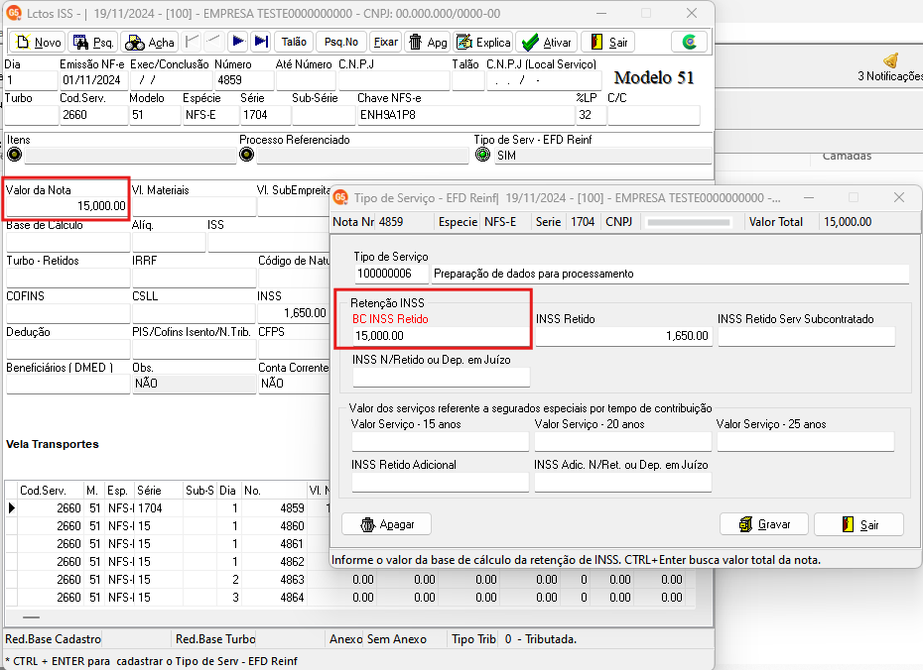Screen dimensions: 923x670
Task: Click the Gravar save button
Action: (x=764, y=524)
